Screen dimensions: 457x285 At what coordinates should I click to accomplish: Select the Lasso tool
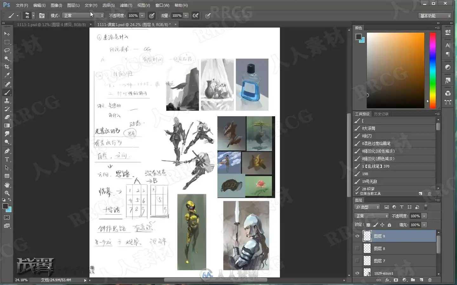tap(7, 50)
